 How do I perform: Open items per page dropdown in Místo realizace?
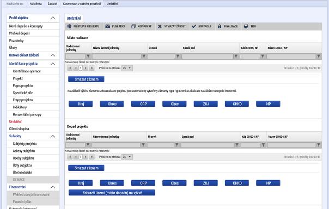[127, 68]
